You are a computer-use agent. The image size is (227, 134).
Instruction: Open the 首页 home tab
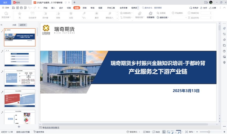5,2
